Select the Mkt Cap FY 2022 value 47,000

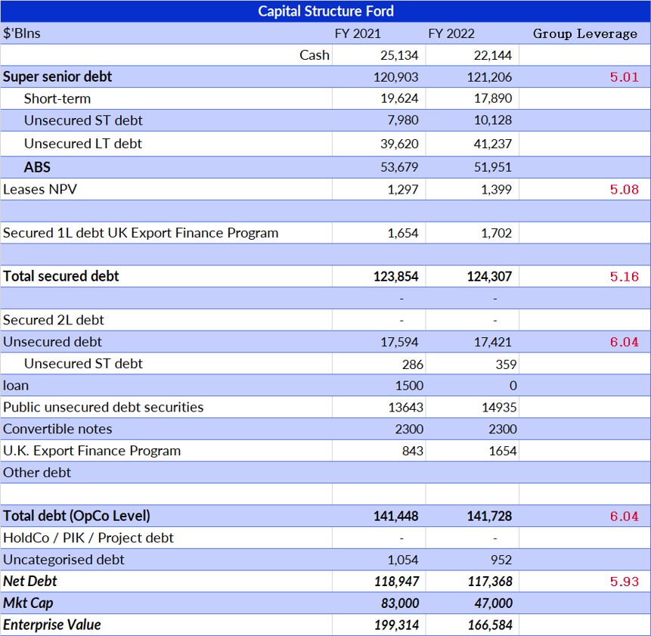coord(492,603)
